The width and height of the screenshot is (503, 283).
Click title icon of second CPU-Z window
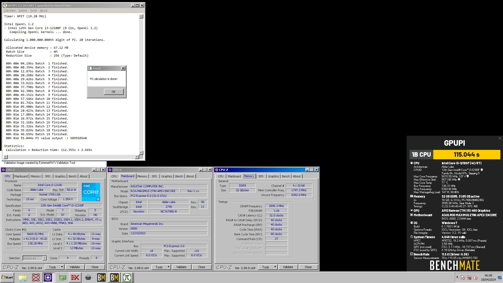click(110, 170)
